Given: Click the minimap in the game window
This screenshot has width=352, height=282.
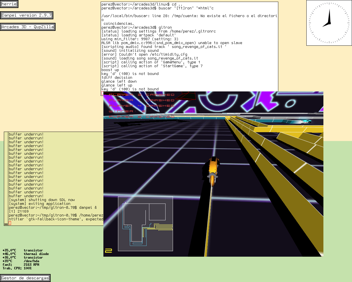Looking at the screenshot, I should coord(145,223).
